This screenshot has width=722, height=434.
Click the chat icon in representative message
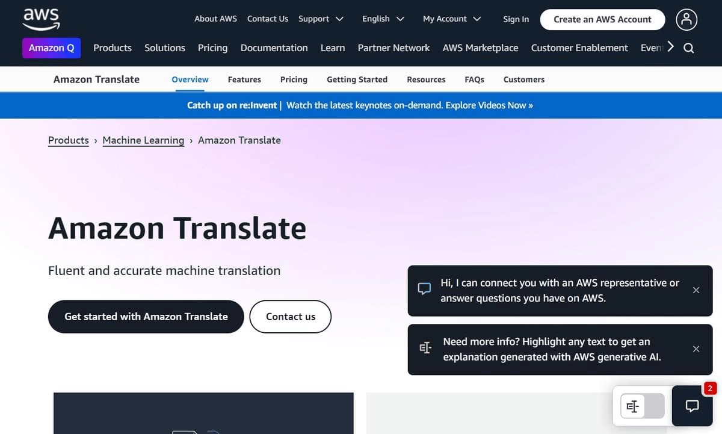click(425, 289)
